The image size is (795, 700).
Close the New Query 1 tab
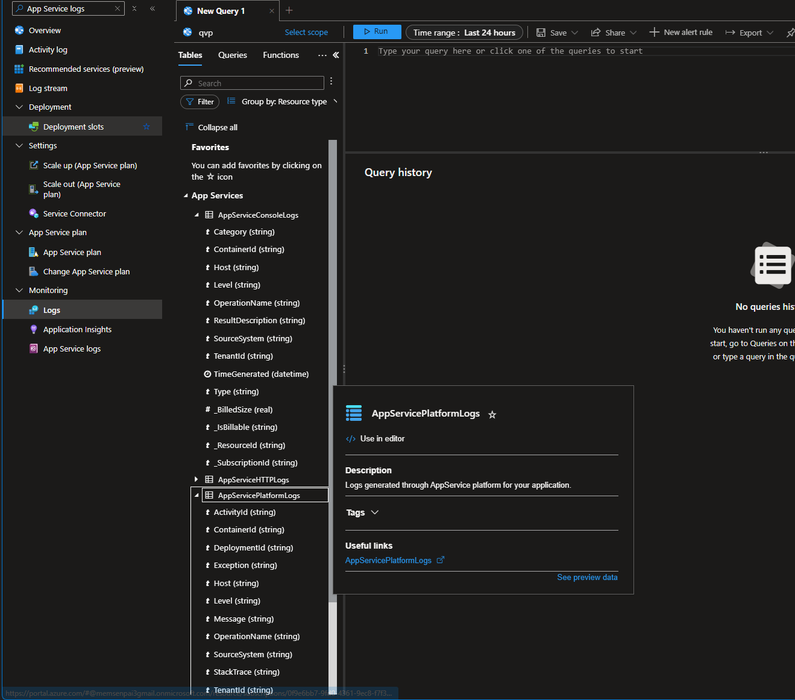click(272, 11)
